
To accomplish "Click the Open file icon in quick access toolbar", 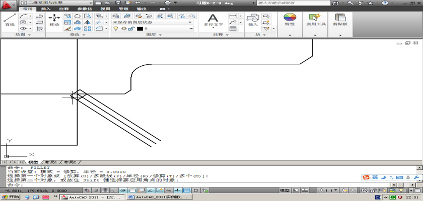I will pos(108,3).
